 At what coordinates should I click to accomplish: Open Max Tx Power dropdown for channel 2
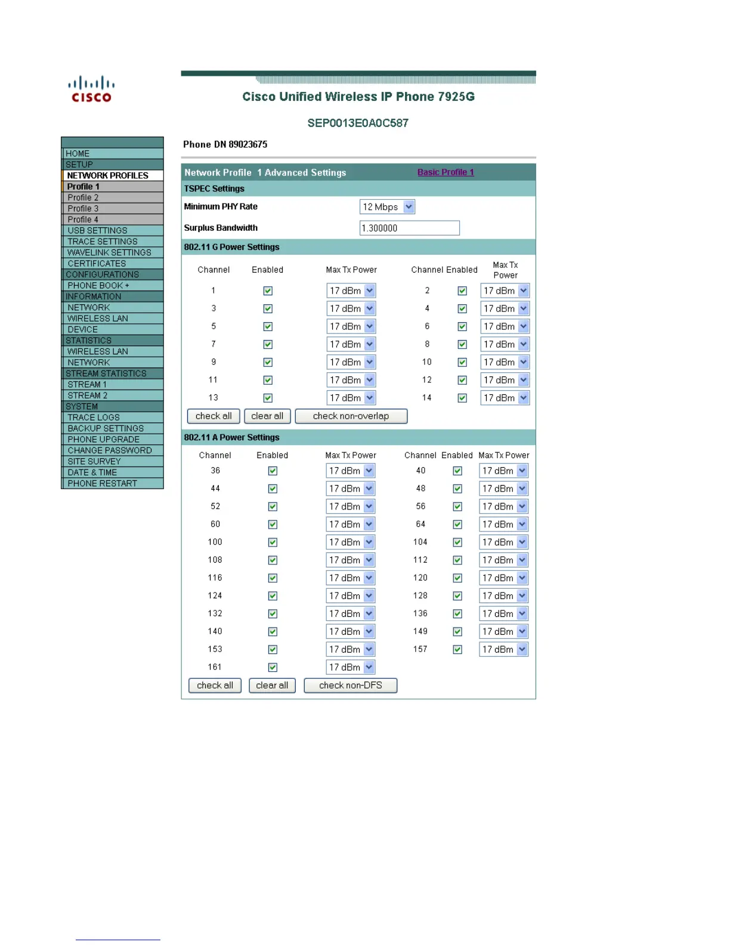[505, 291]
